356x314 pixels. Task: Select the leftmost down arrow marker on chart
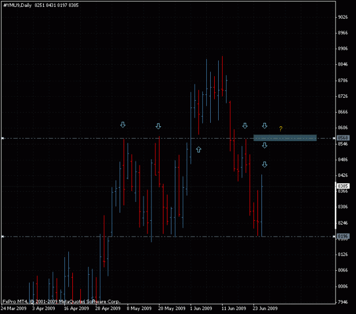click(123, 125)
